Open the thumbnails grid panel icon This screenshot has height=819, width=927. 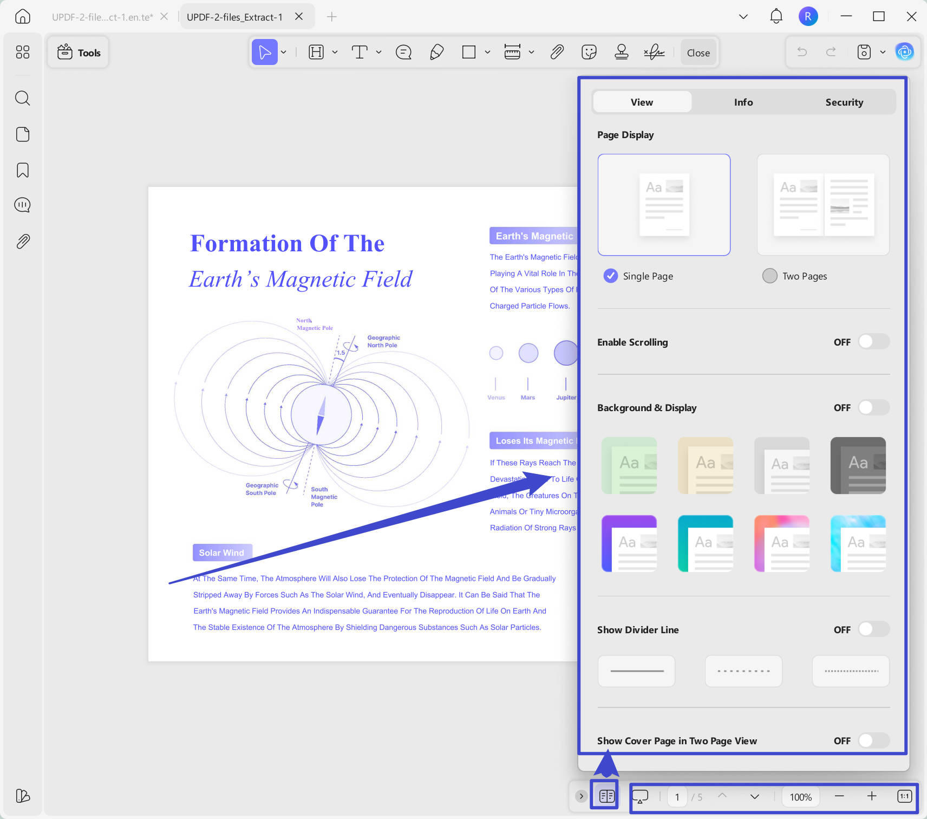point(23,52)
